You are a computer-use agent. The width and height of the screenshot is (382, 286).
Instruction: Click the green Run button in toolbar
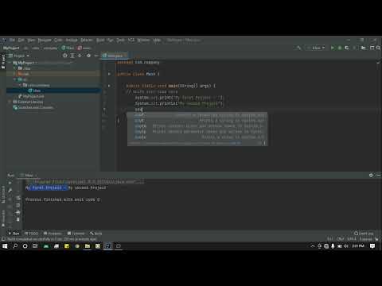[332, 48]
